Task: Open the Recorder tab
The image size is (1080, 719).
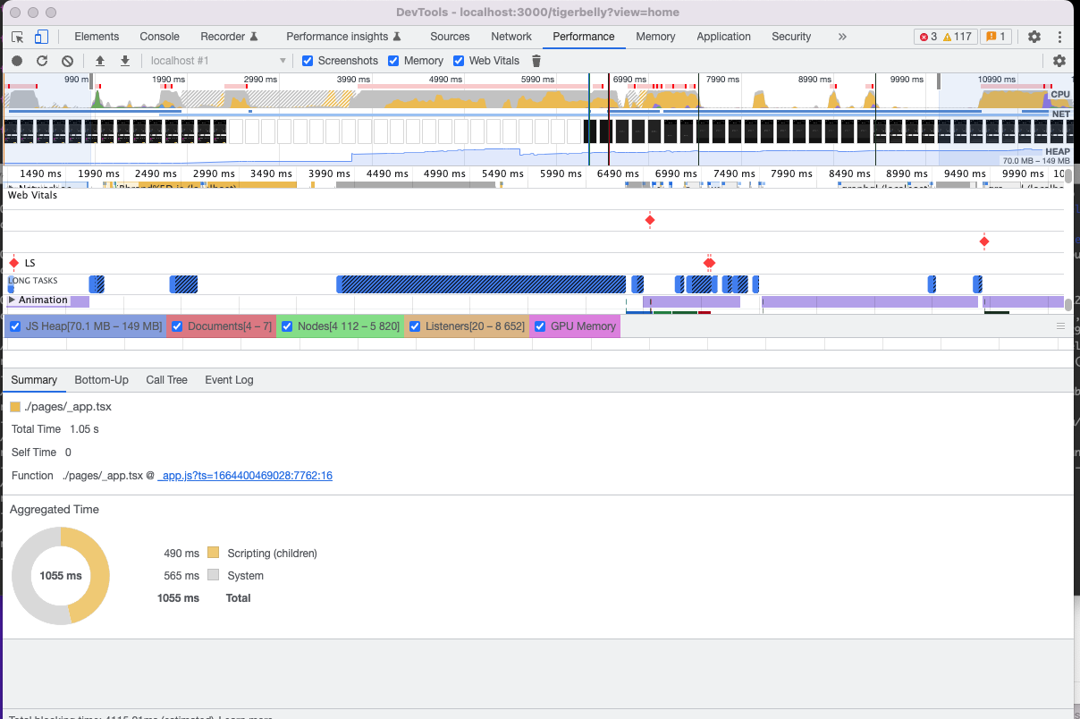Action: point(229,37)
